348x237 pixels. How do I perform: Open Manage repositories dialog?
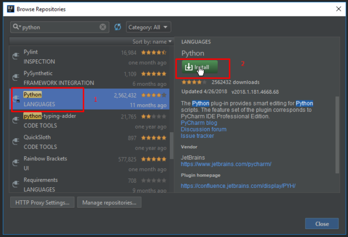tap(109, 203)
